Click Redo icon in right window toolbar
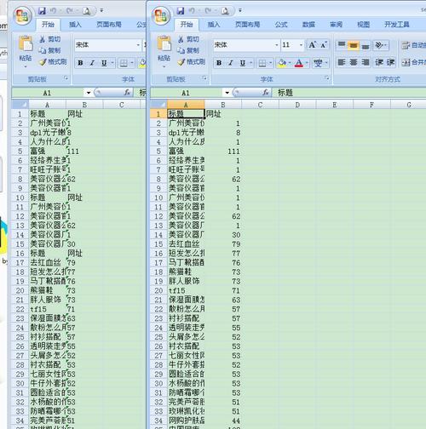This screenshot has height=429, width=426. click(208, 11)
